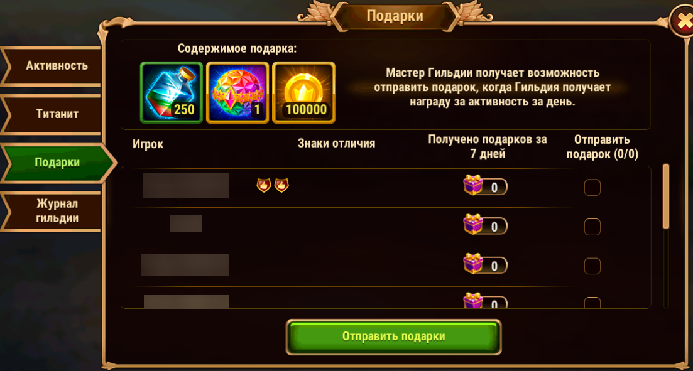Click the second thumbs-up shield badge

click(281, 186)
